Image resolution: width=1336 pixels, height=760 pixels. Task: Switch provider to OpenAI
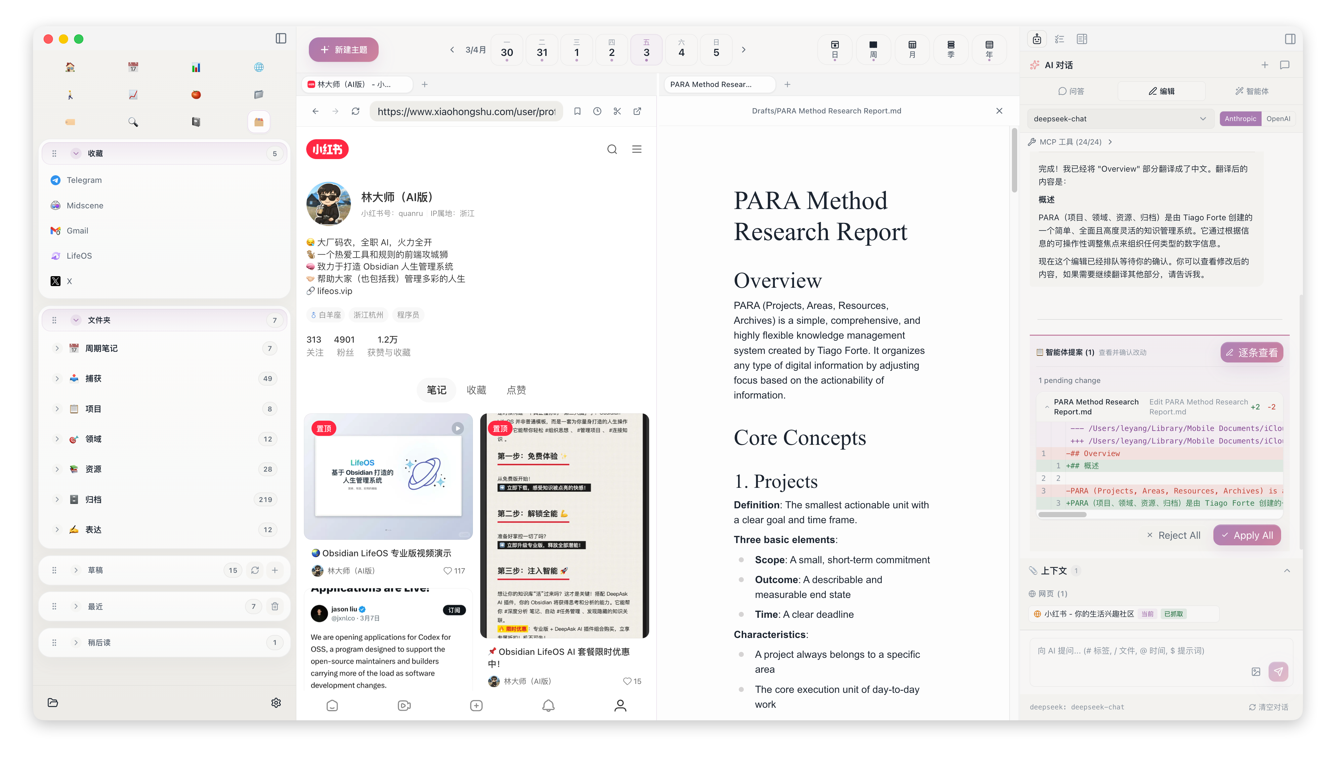coord(1278,119)
